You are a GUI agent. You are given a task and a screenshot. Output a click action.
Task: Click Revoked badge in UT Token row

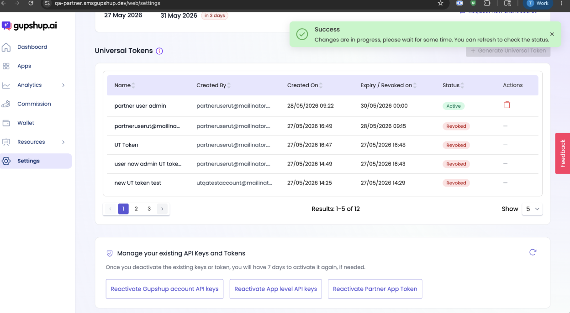click(456, 145)
